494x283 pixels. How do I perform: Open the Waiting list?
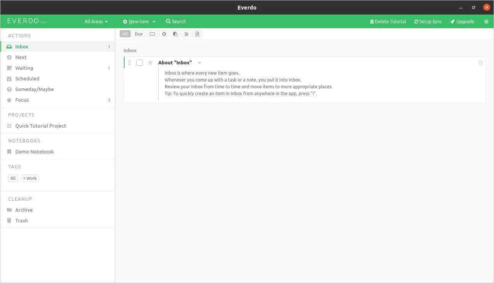[57, 68]
